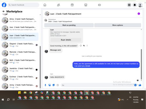
Task: Open Beth conversation
Action: point(20,62)
